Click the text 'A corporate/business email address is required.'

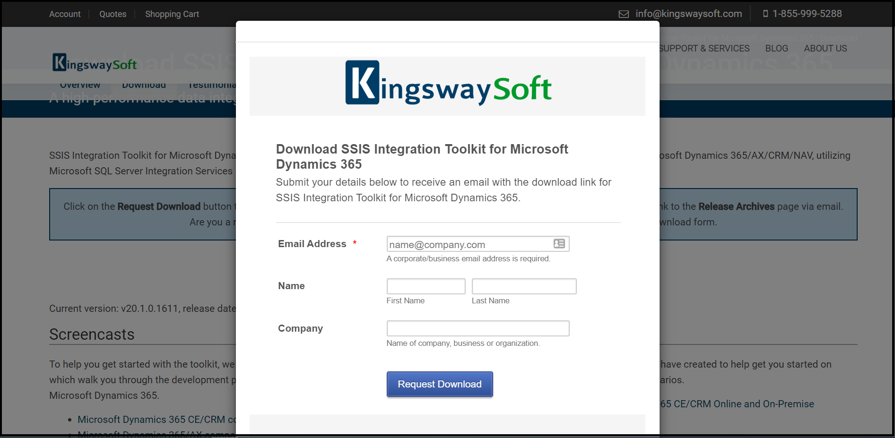(468, 258)
